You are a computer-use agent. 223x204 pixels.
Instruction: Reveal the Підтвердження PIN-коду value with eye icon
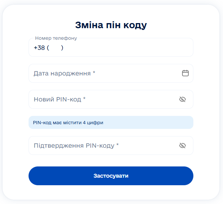pyautogui.click(x=183, y=146)
